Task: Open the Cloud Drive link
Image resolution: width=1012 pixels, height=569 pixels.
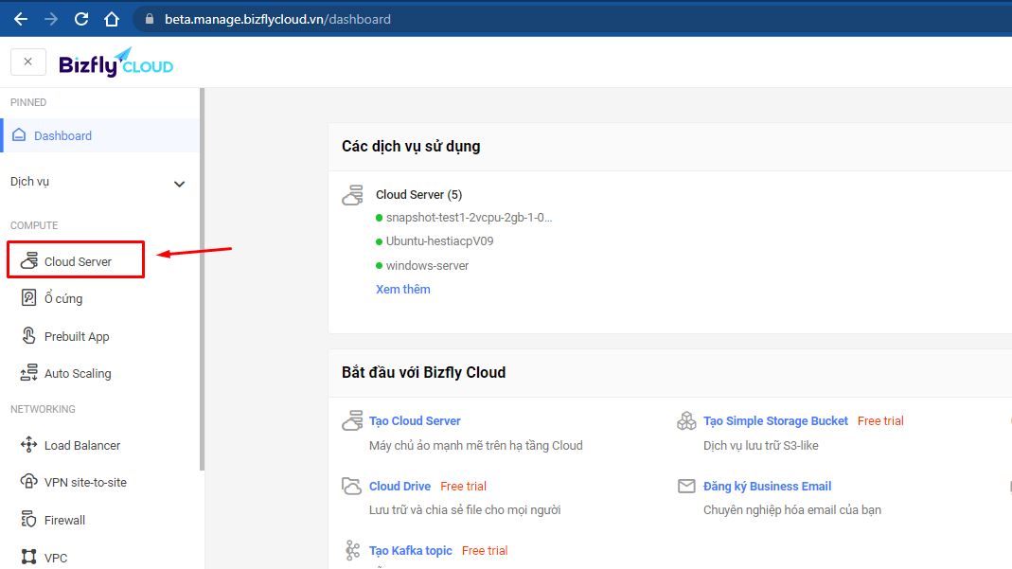Action: 399,486
